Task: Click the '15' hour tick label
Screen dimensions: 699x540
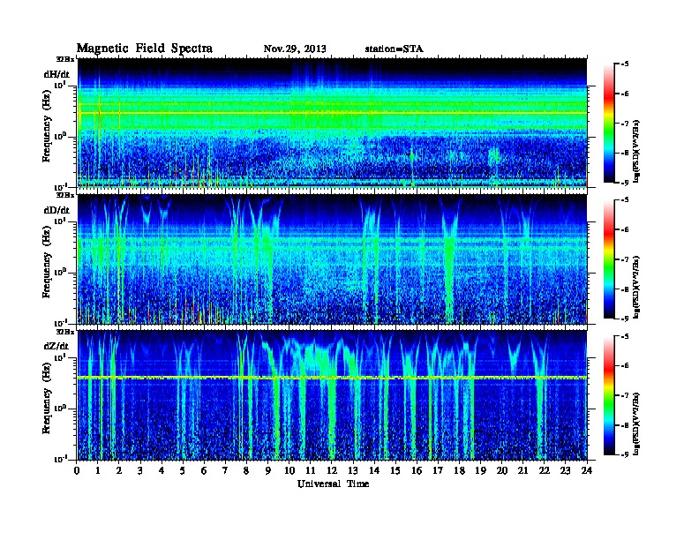Action: pyautogui.click(x=395, y=470)
